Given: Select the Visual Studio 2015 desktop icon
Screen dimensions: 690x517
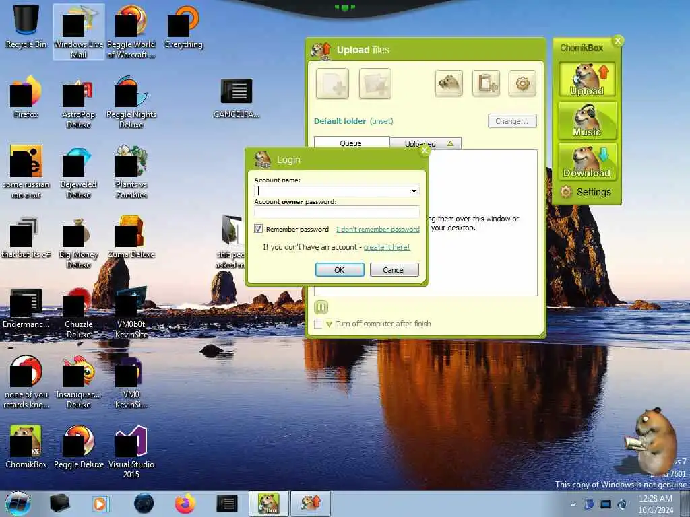Looking at the screenshot, I should pyautogui.click(x=131, y=452).
